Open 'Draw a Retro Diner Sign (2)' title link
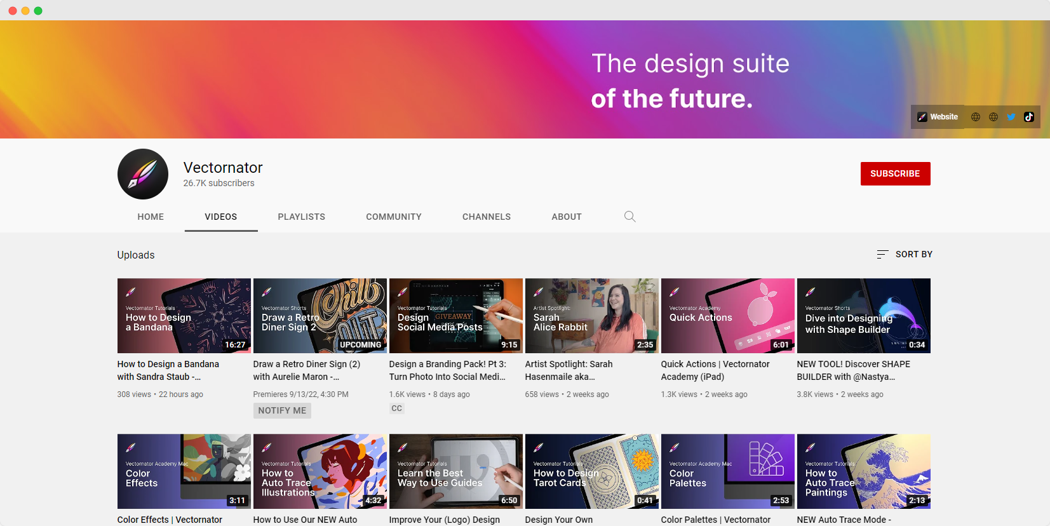The height and width of the screenshot is (526, 1050). click(x=307, y=370)
